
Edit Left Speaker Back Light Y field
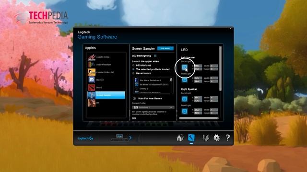[198, 69]
